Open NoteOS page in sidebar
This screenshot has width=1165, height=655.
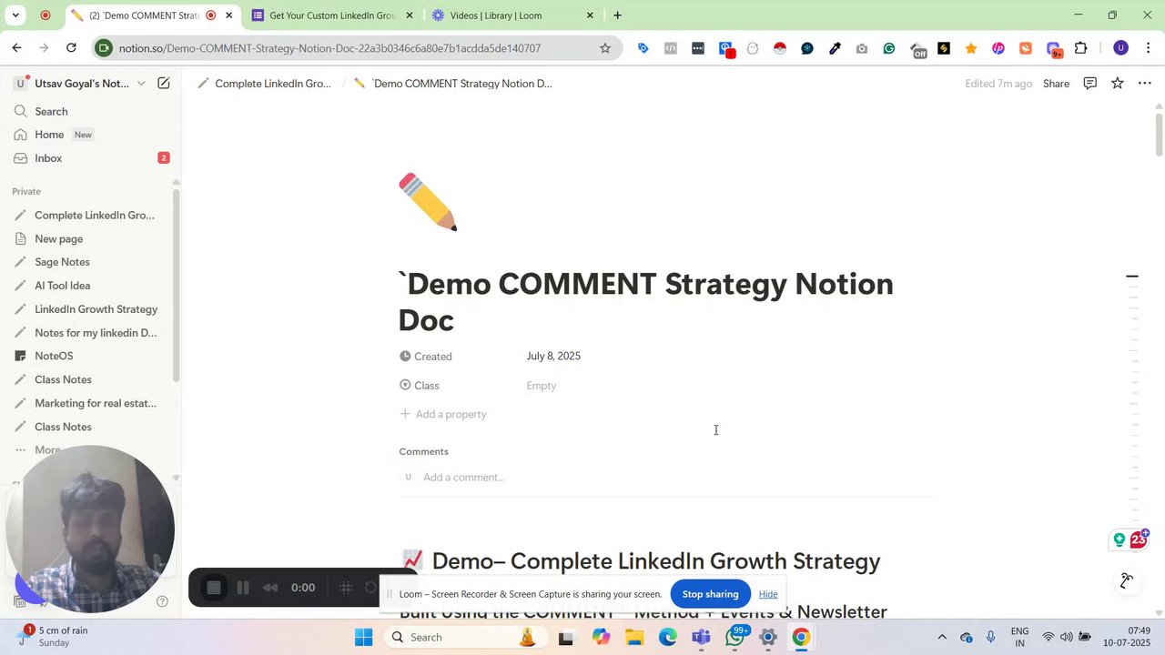click(91, 356)
